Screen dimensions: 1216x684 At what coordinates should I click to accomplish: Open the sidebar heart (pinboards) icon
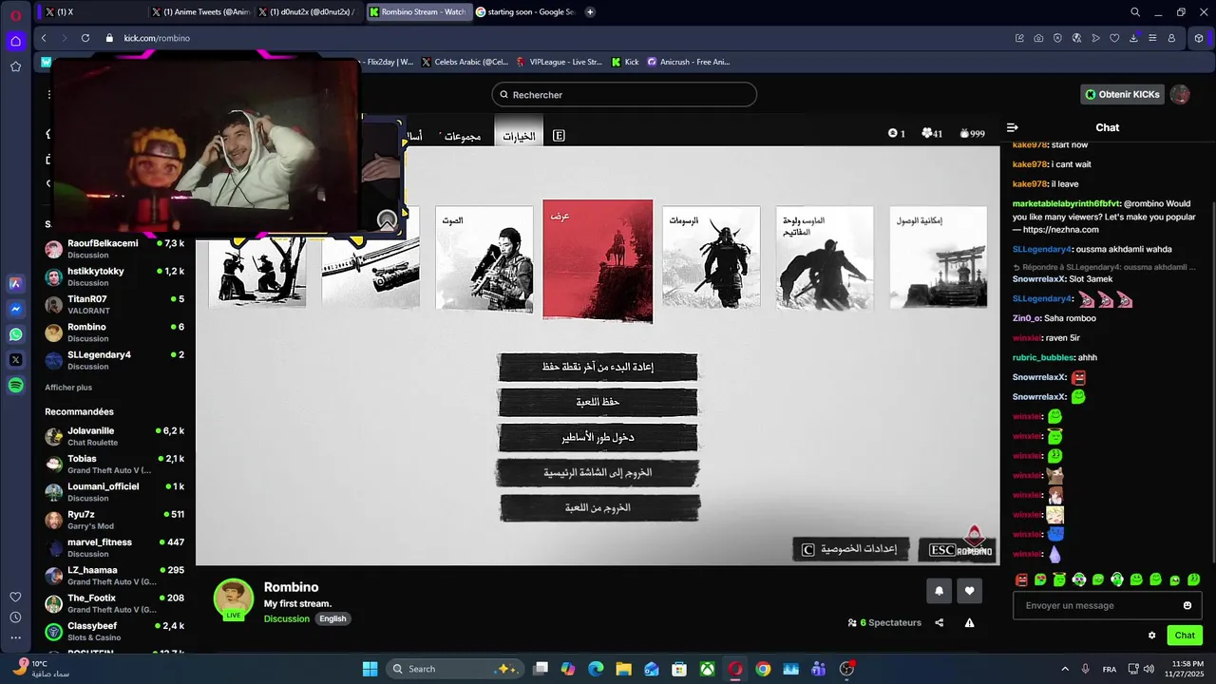pos(15,597)
